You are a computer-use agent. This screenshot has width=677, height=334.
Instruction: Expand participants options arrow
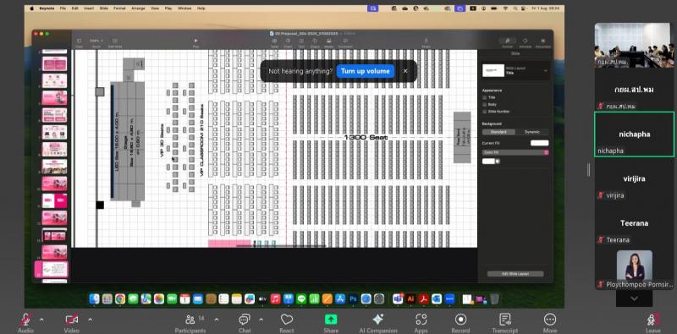[x=217, y=320]
